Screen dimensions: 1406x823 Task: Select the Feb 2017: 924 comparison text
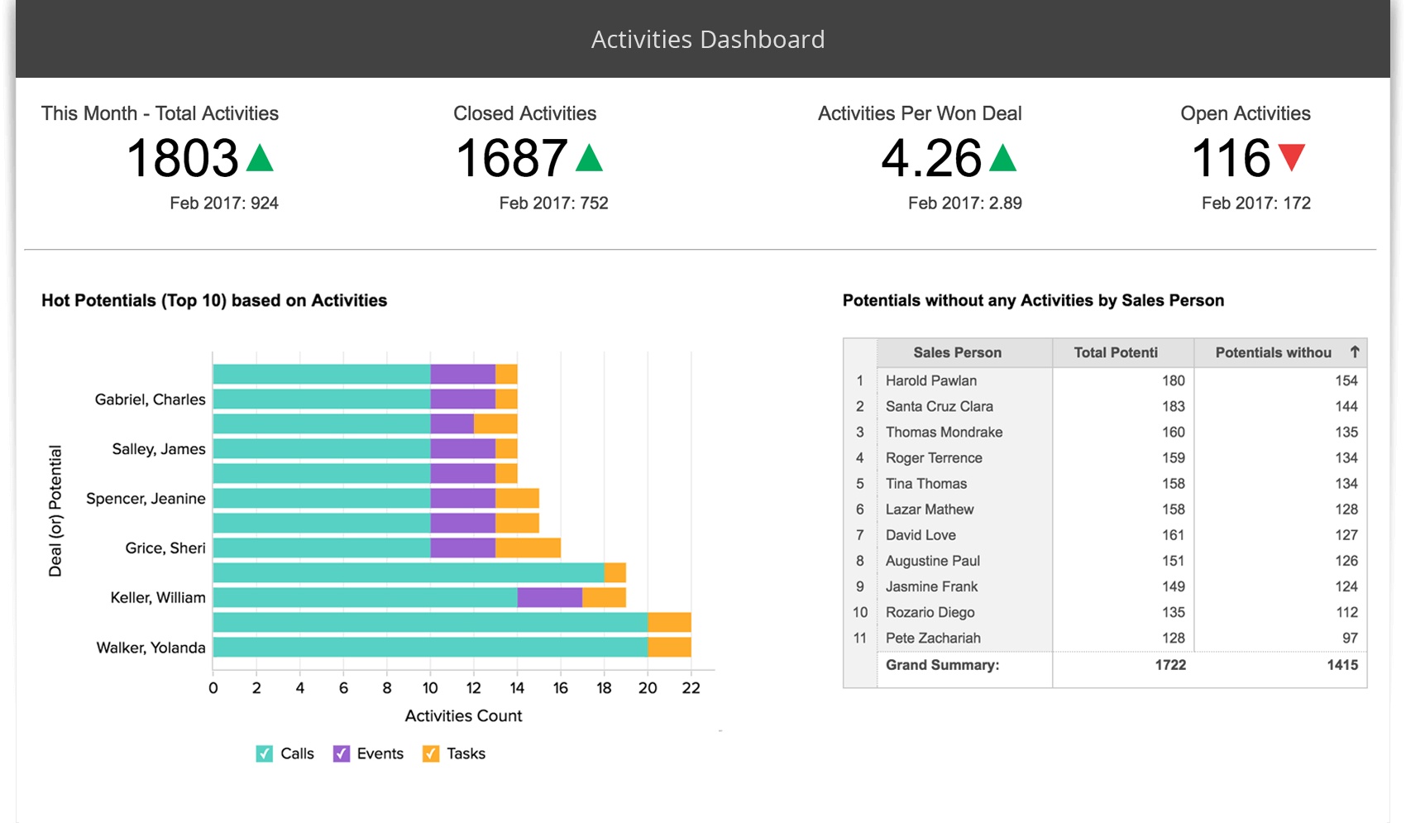point(223,203)
